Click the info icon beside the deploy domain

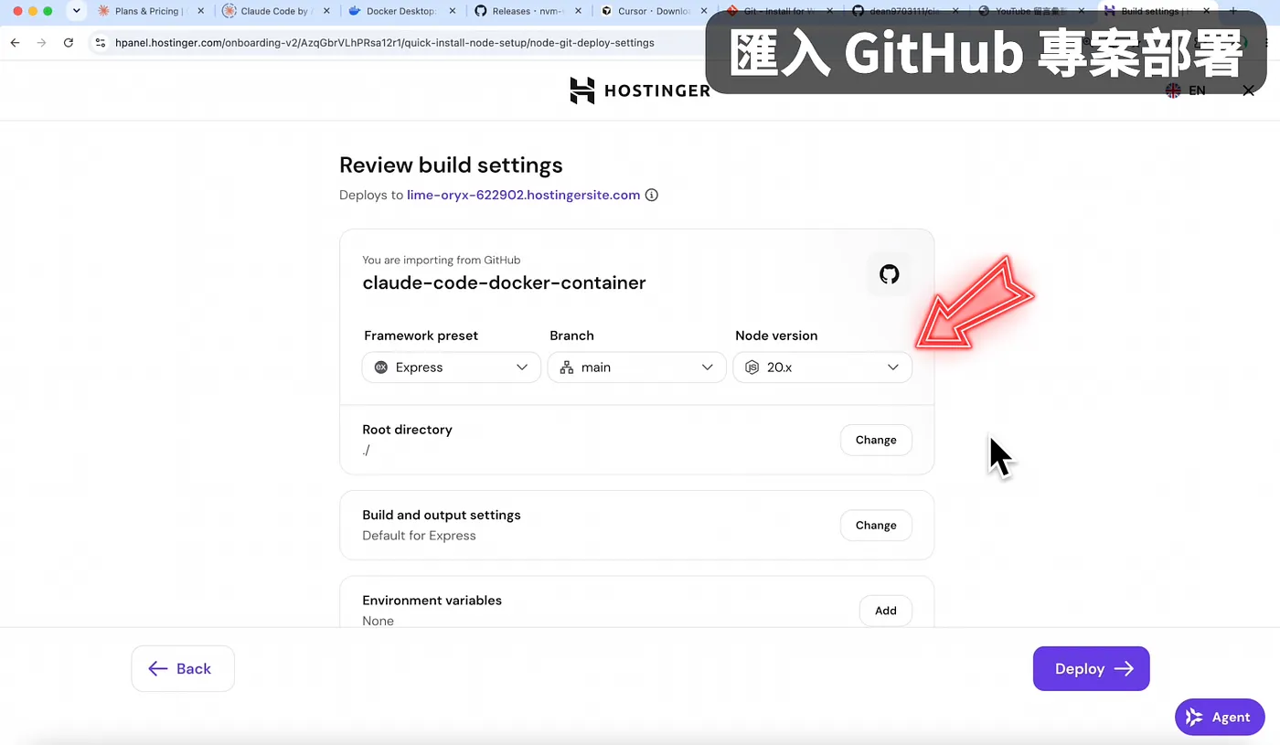652,195
